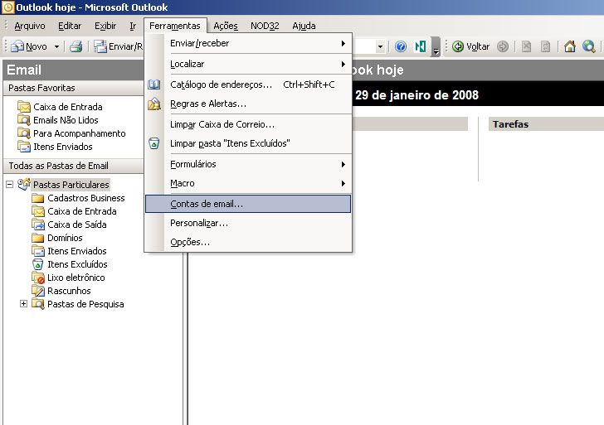Open Para Acompanhamento favorite folder
This screenshot has height=425, width=604.
pos(71,133)
